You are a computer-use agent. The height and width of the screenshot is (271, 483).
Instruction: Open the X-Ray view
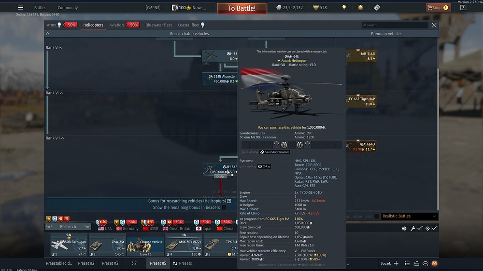[264, 166]
